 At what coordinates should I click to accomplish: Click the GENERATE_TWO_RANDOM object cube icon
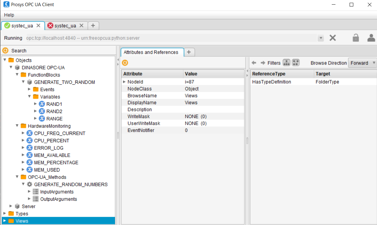click(30, 82)
